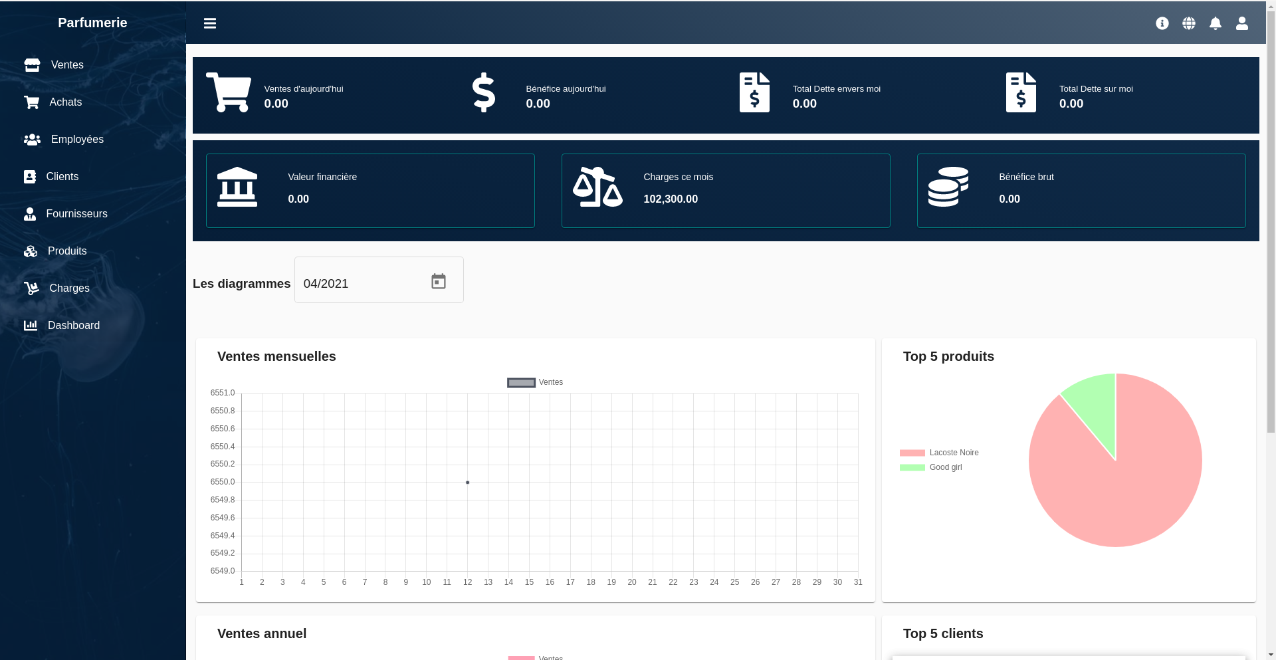This screenshot has height=660, width=1276.
Task: Navigate to Employées page
Action: coord(77,139)
